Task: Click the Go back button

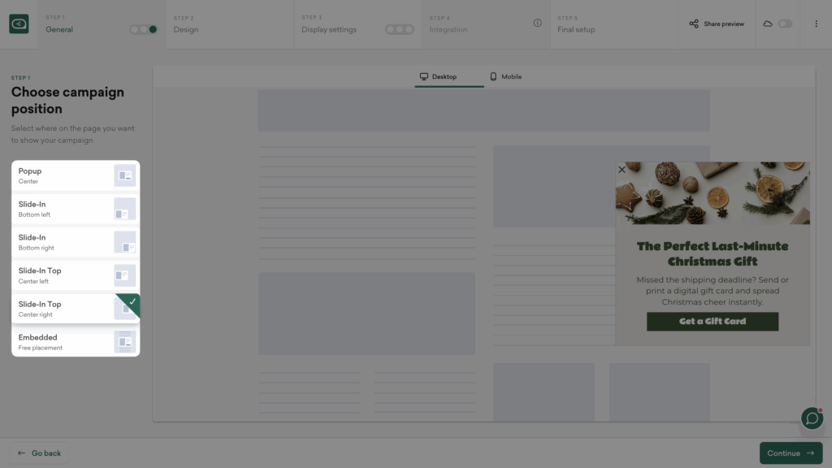Action: [x=39, y=453]
